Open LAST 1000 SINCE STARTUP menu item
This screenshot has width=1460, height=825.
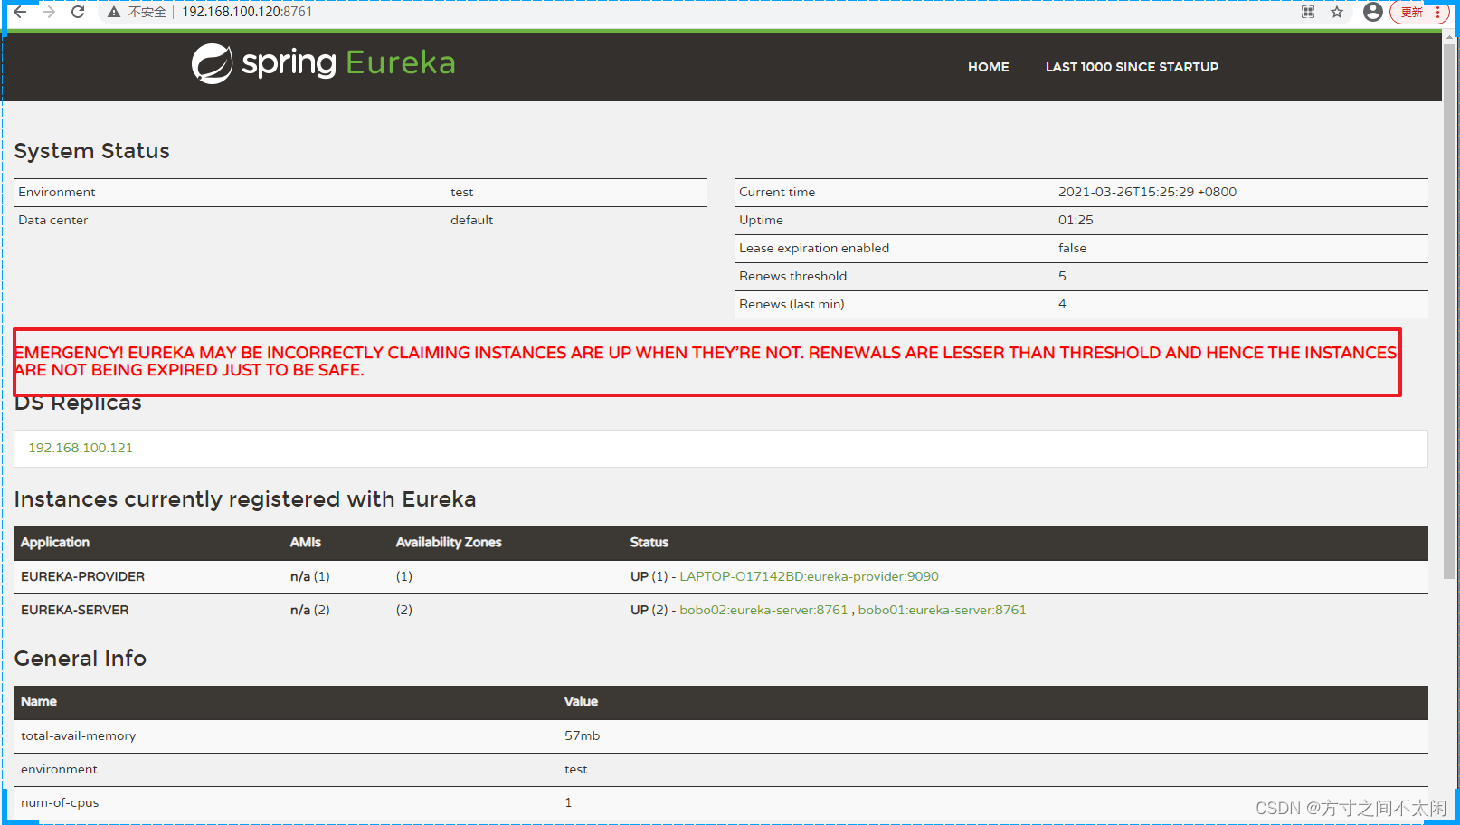point(1132,67)
